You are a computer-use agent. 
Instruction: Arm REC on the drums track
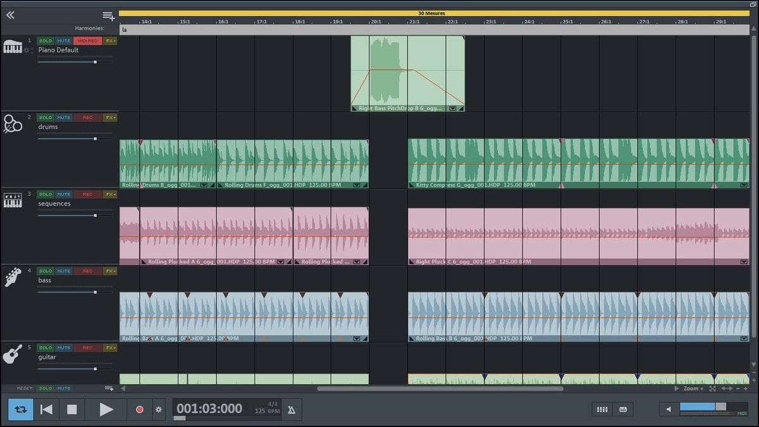coord(87,118)
